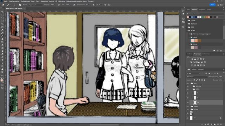Select the Type tool in left toolbar
The image size is (225, 126).
(x=2, y=60)
